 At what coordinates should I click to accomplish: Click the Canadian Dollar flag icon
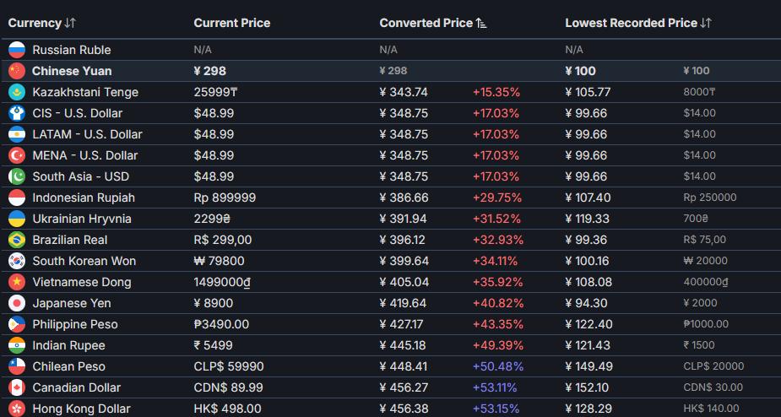coord(17,387)
